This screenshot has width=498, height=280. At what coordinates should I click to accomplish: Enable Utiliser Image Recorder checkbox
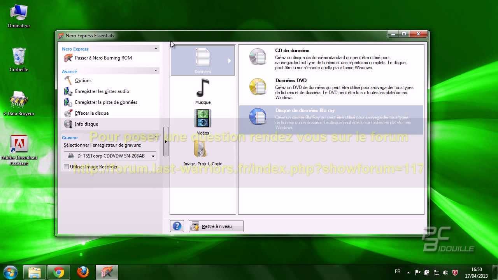(67, 167)
